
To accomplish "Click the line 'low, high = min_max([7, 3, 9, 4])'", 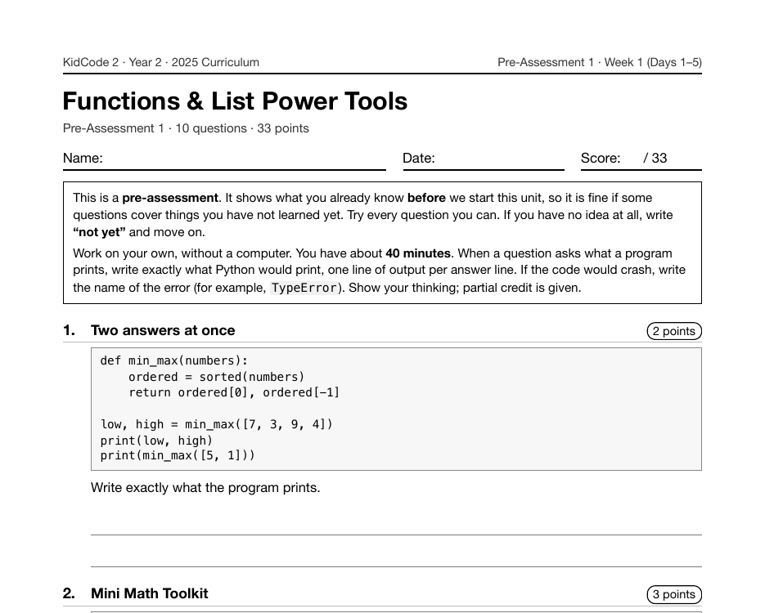I will click(217, 424).
